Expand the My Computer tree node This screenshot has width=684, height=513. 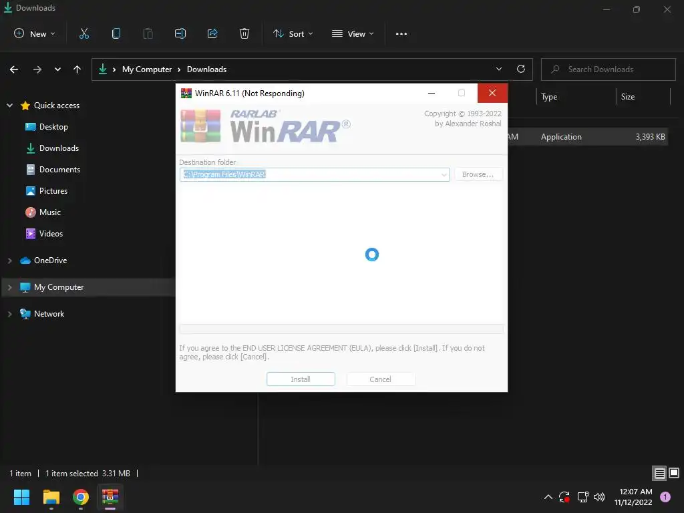point(9,287)
